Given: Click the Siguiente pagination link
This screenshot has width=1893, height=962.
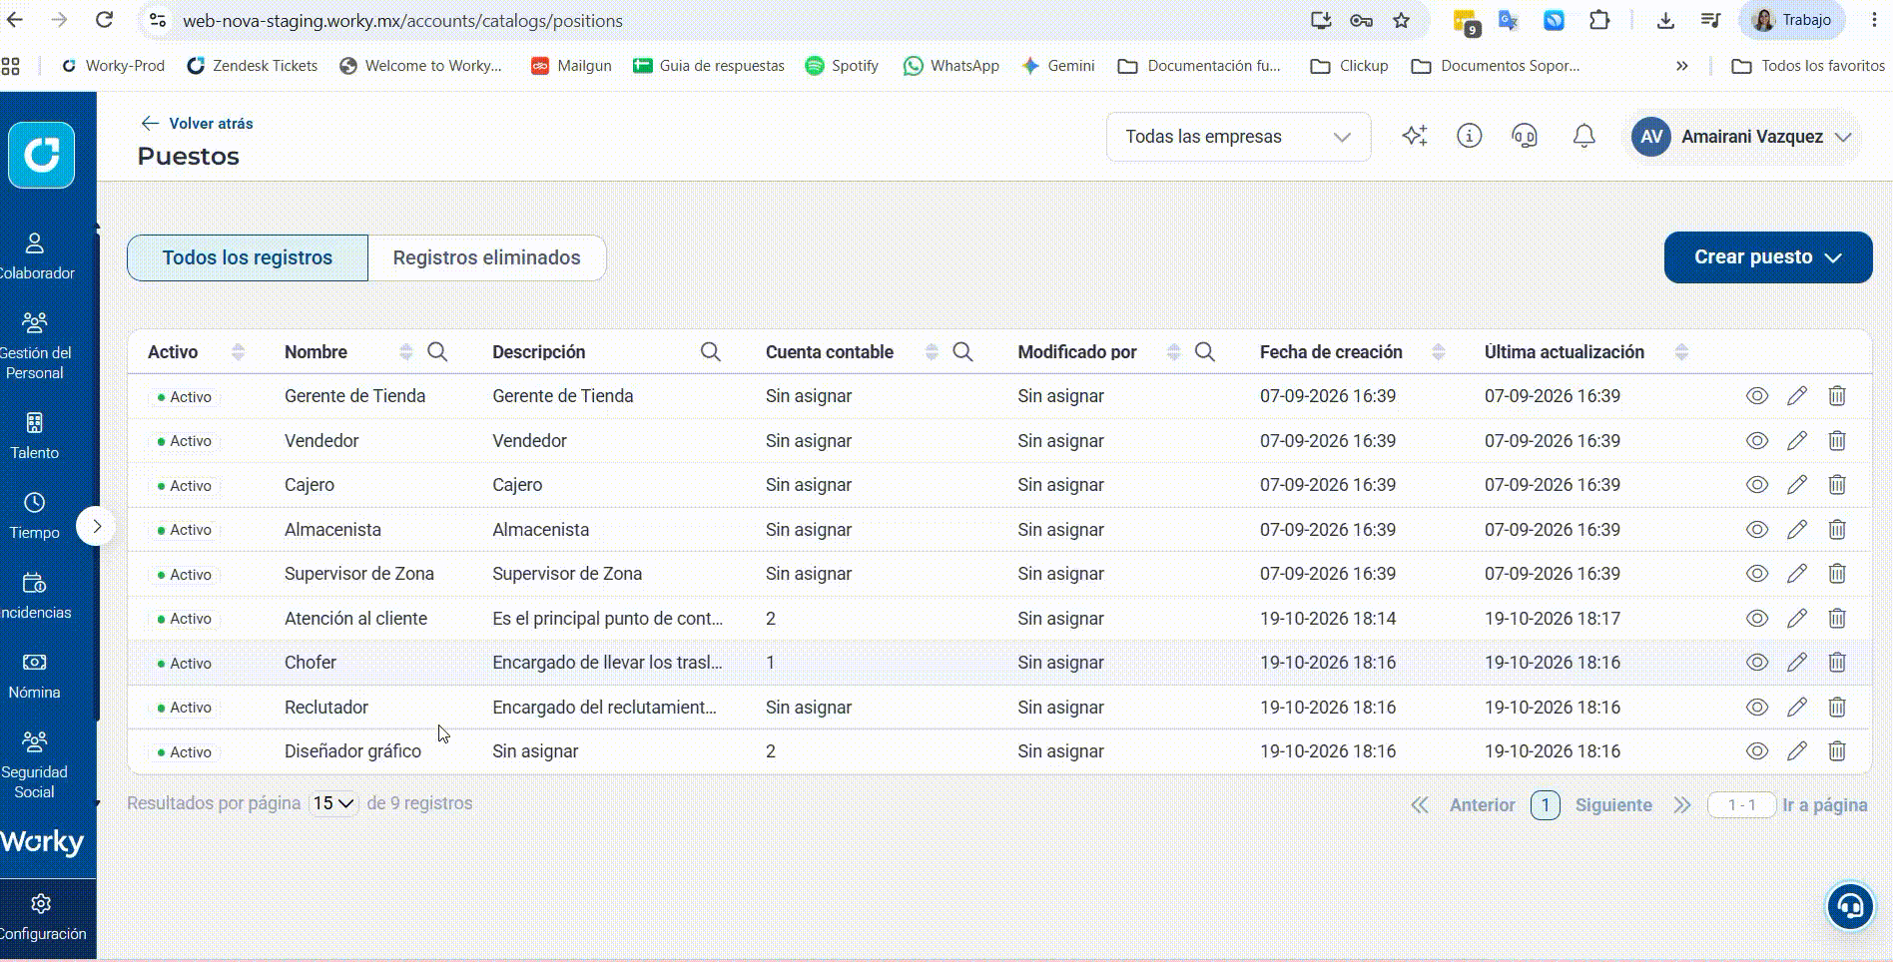Looking at the screenshot, I should click(1613, 805).
